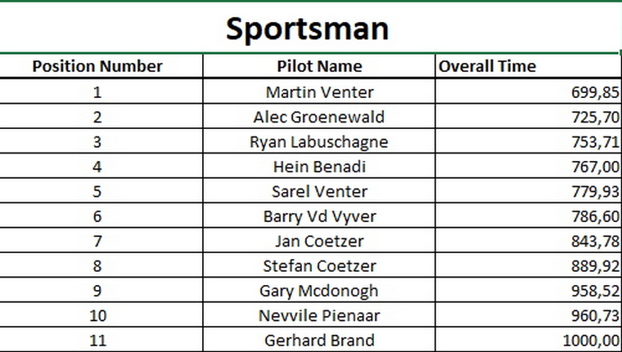Image resolution: width=622 pixels, height=352 pixels.
Task: Select the Sarel Venter cell
Action: pyautogui.click(x=319, y=190)
